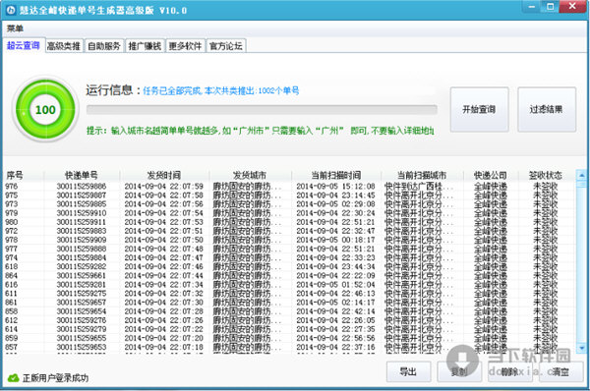Click scan time 2014-09-04 23:14:45
The height and width of the screenshot is (391, 590).
[x=335, y=195]
